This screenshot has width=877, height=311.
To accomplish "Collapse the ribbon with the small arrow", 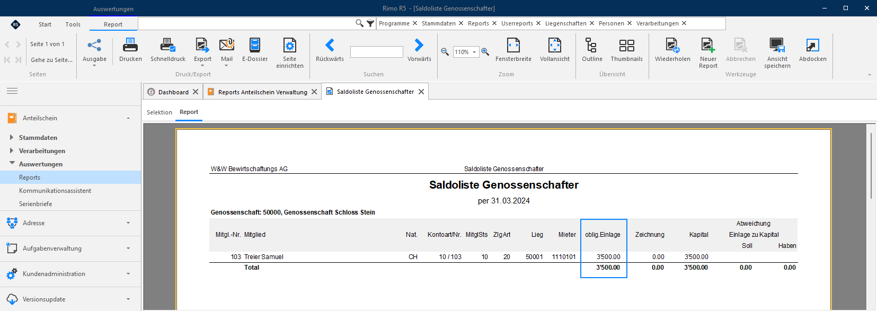I will click(x=869, y=75).
